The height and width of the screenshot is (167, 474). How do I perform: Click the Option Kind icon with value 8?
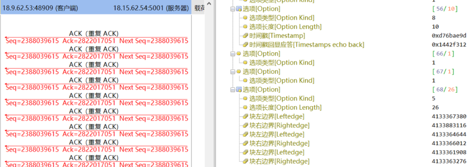coord(245,18)
